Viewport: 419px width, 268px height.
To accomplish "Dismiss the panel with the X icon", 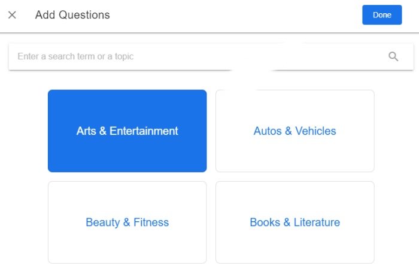I will coord(12,15).
